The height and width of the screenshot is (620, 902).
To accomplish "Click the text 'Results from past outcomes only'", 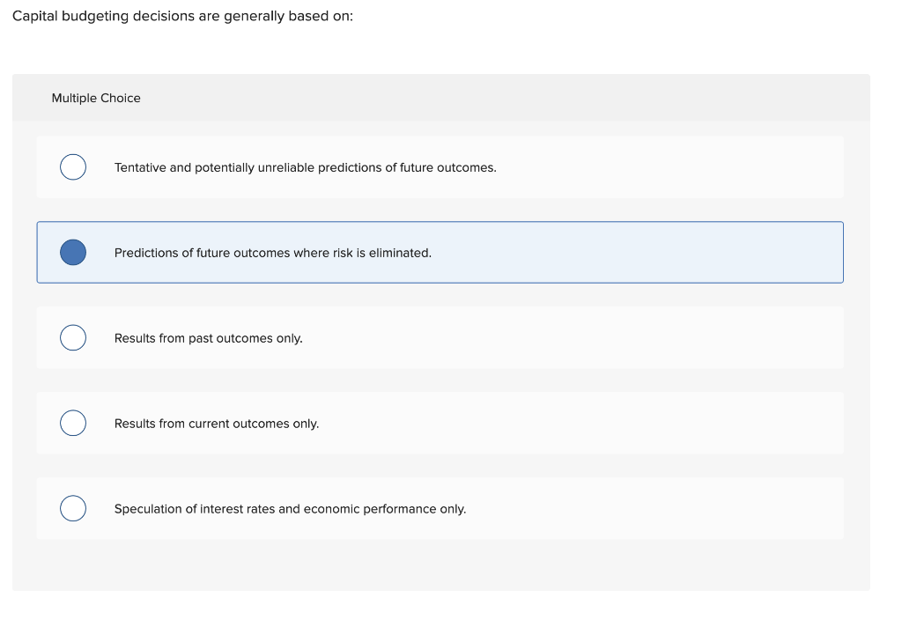I will pyautogui.click(x=208, y=338).
